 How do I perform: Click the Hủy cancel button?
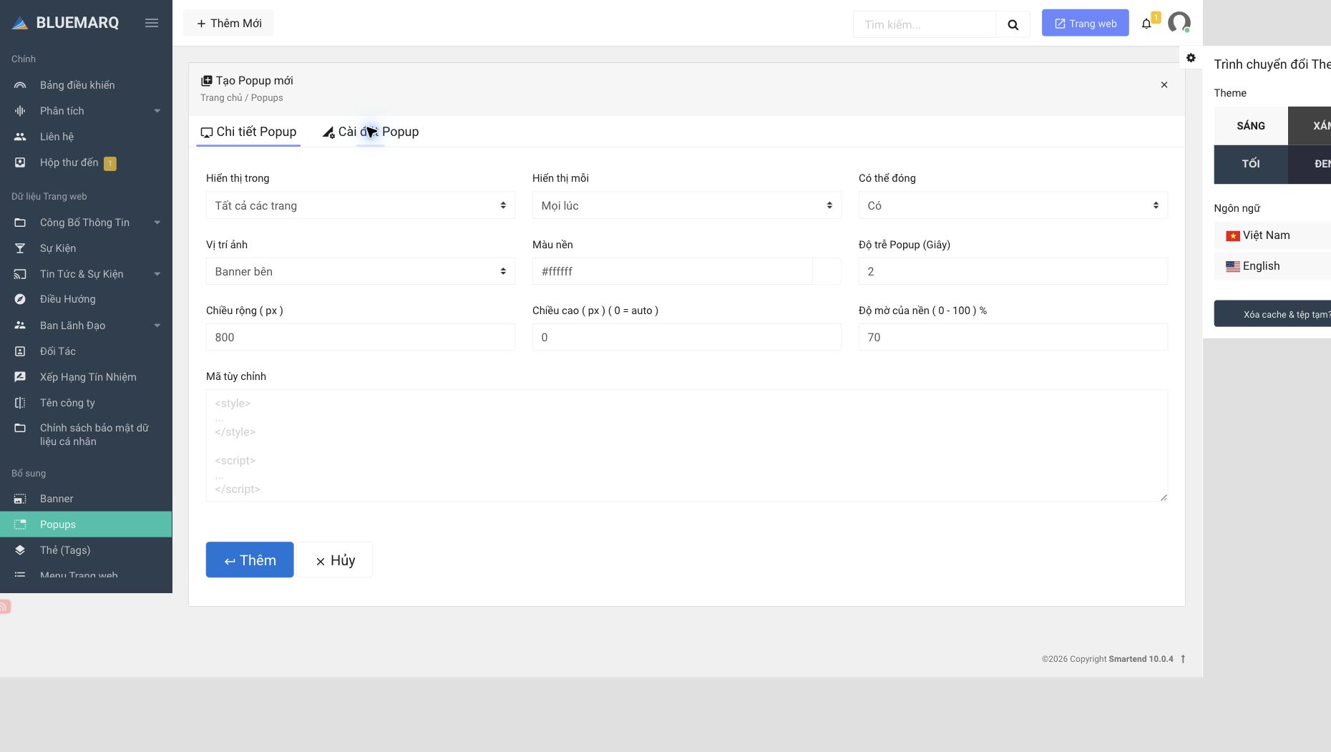pyautogui.click(x=335, y=560)
